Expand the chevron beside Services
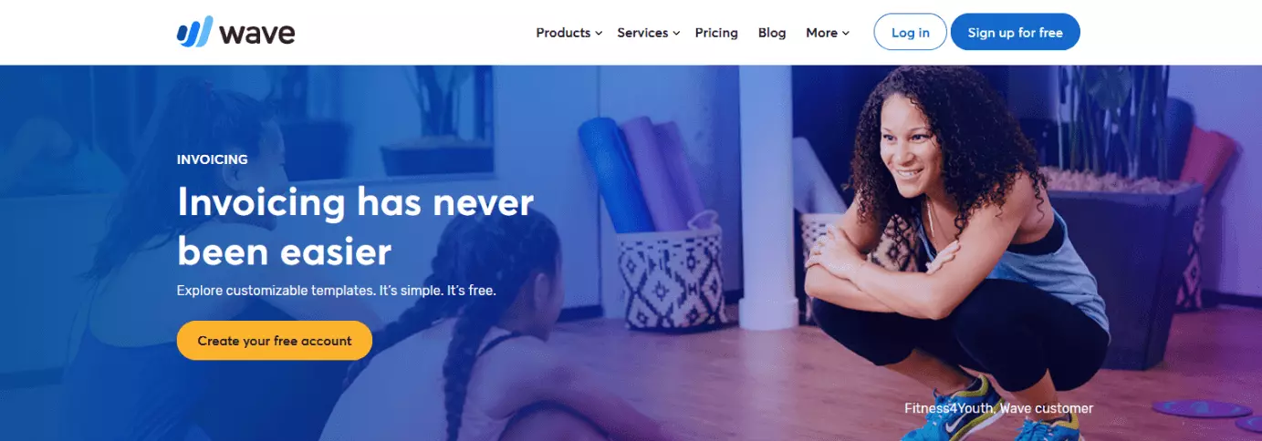1262x441 pixels. [676, 34]
